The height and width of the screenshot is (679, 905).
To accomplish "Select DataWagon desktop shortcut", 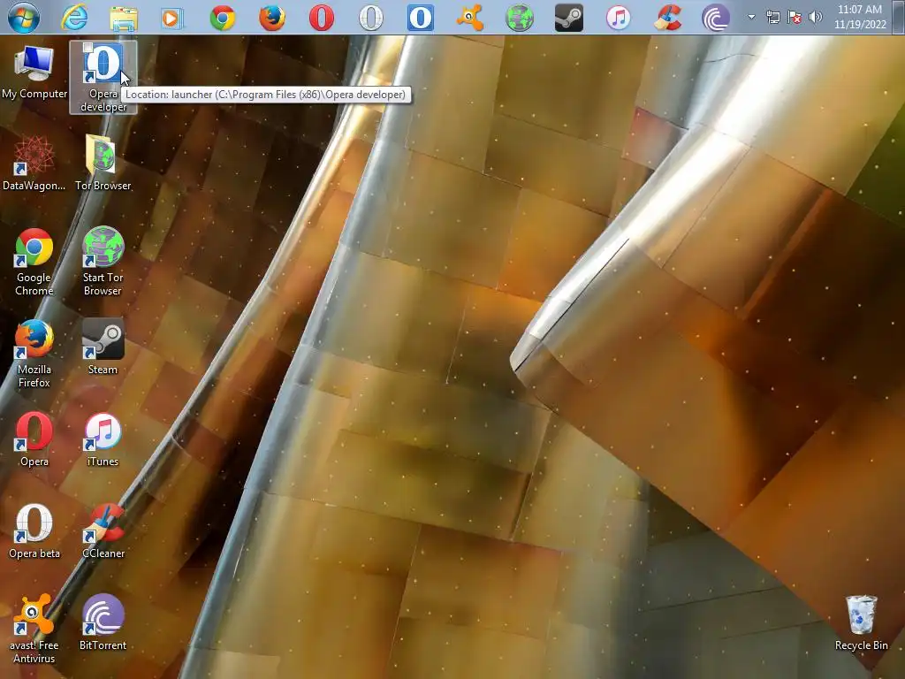I will [34, 163].
